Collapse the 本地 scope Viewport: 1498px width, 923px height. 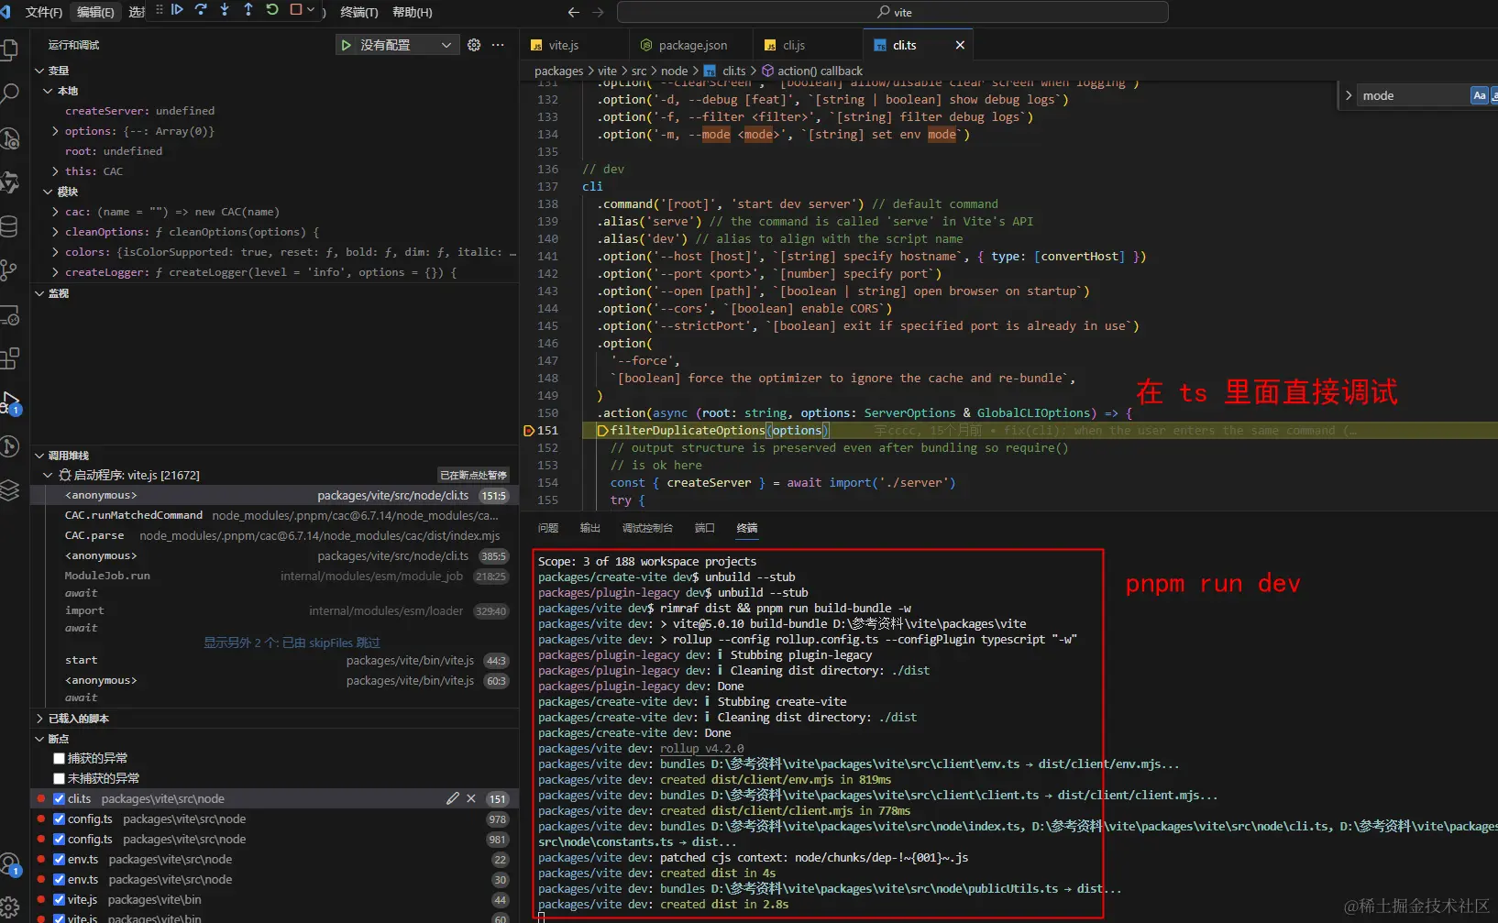(x=49, y=91)
